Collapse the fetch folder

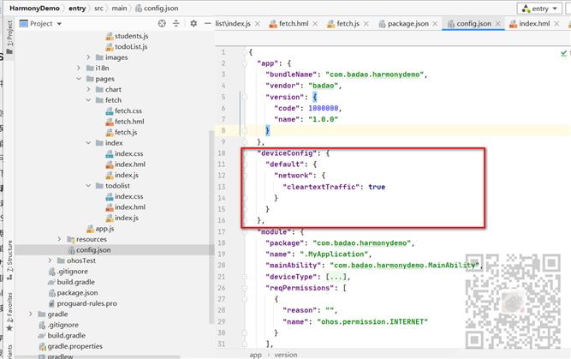click(88, 100)
